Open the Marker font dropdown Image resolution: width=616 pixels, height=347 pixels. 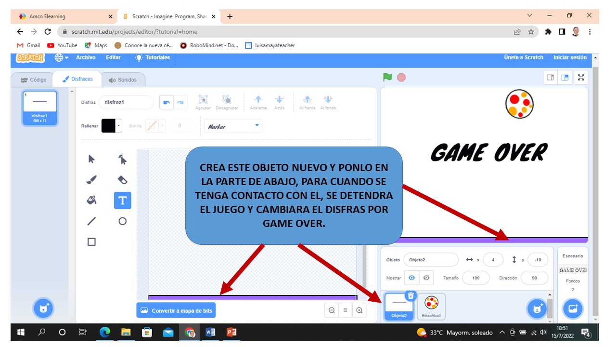pos(233,126)
